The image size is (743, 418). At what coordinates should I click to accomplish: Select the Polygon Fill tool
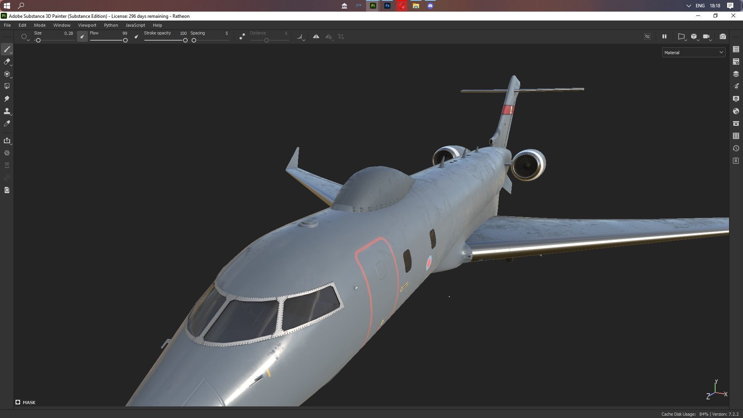7,86
